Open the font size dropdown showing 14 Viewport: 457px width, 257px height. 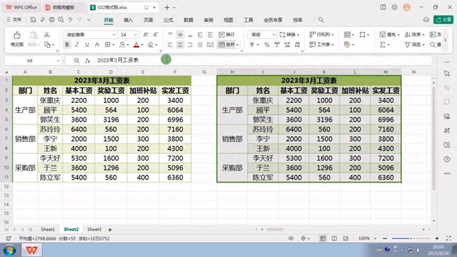[135, 35]
